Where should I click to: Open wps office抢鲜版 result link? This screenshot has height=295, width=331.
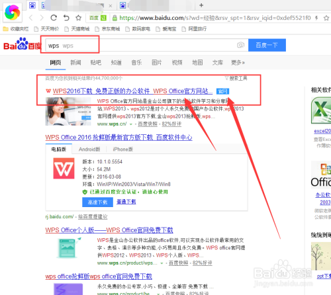[99, 276]
